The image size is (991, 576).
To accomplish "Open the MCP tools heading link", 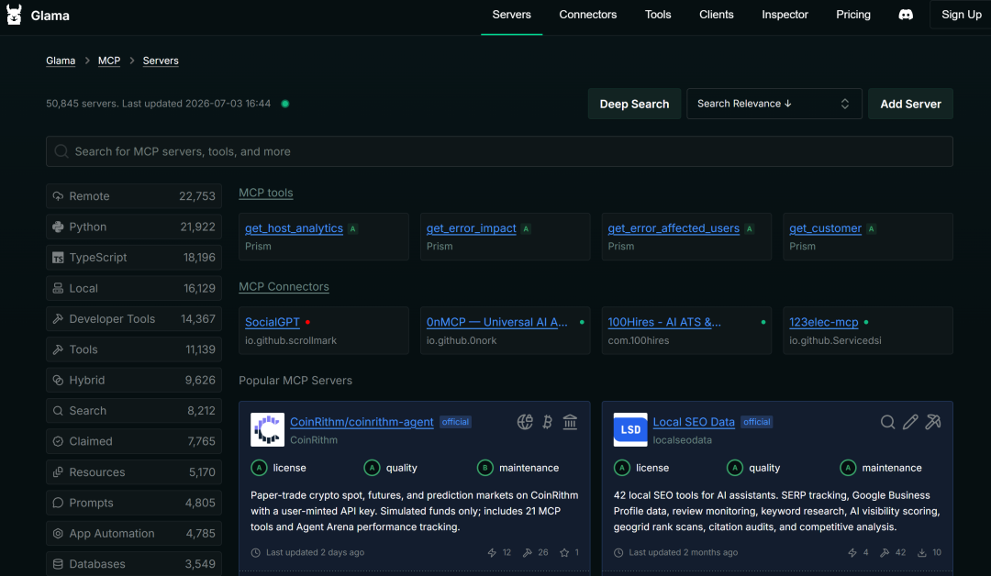I will click(x=266, y=193).
